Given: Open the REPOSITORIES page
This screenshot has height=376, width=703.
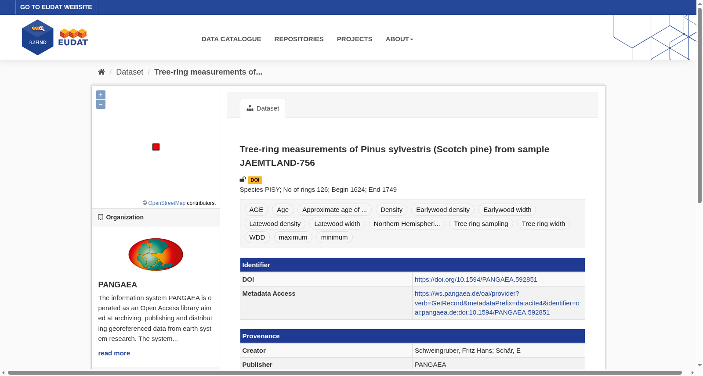Looking at the screenshot, I should click(299, 39).
